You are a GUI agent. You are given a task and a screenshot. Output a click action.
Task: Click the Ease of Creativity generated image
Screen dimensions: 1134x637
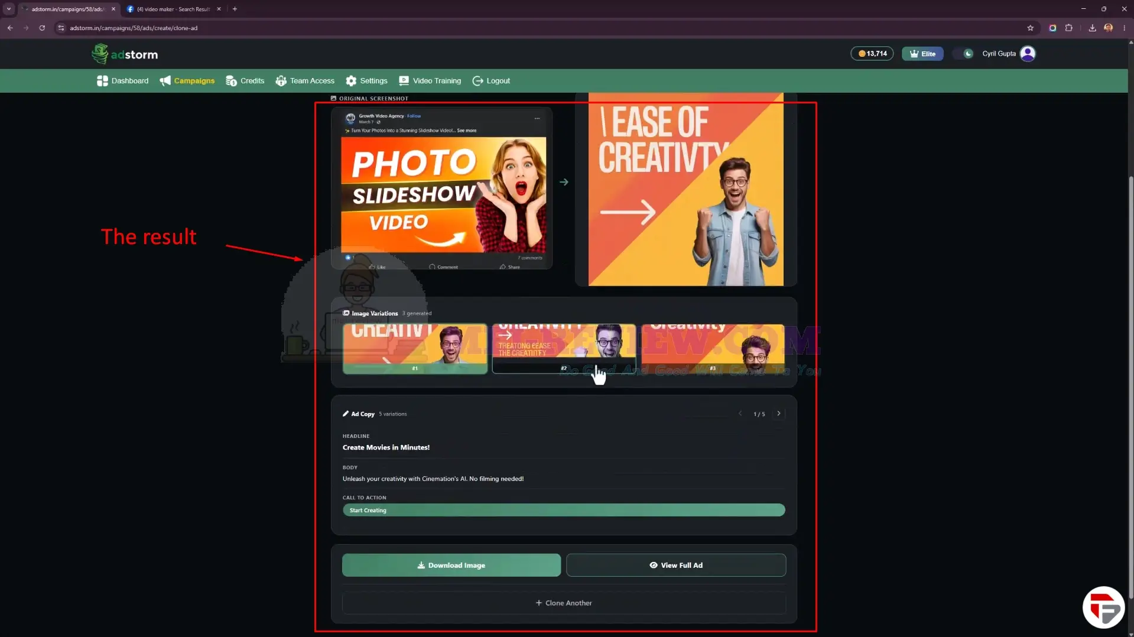(685, 189)
